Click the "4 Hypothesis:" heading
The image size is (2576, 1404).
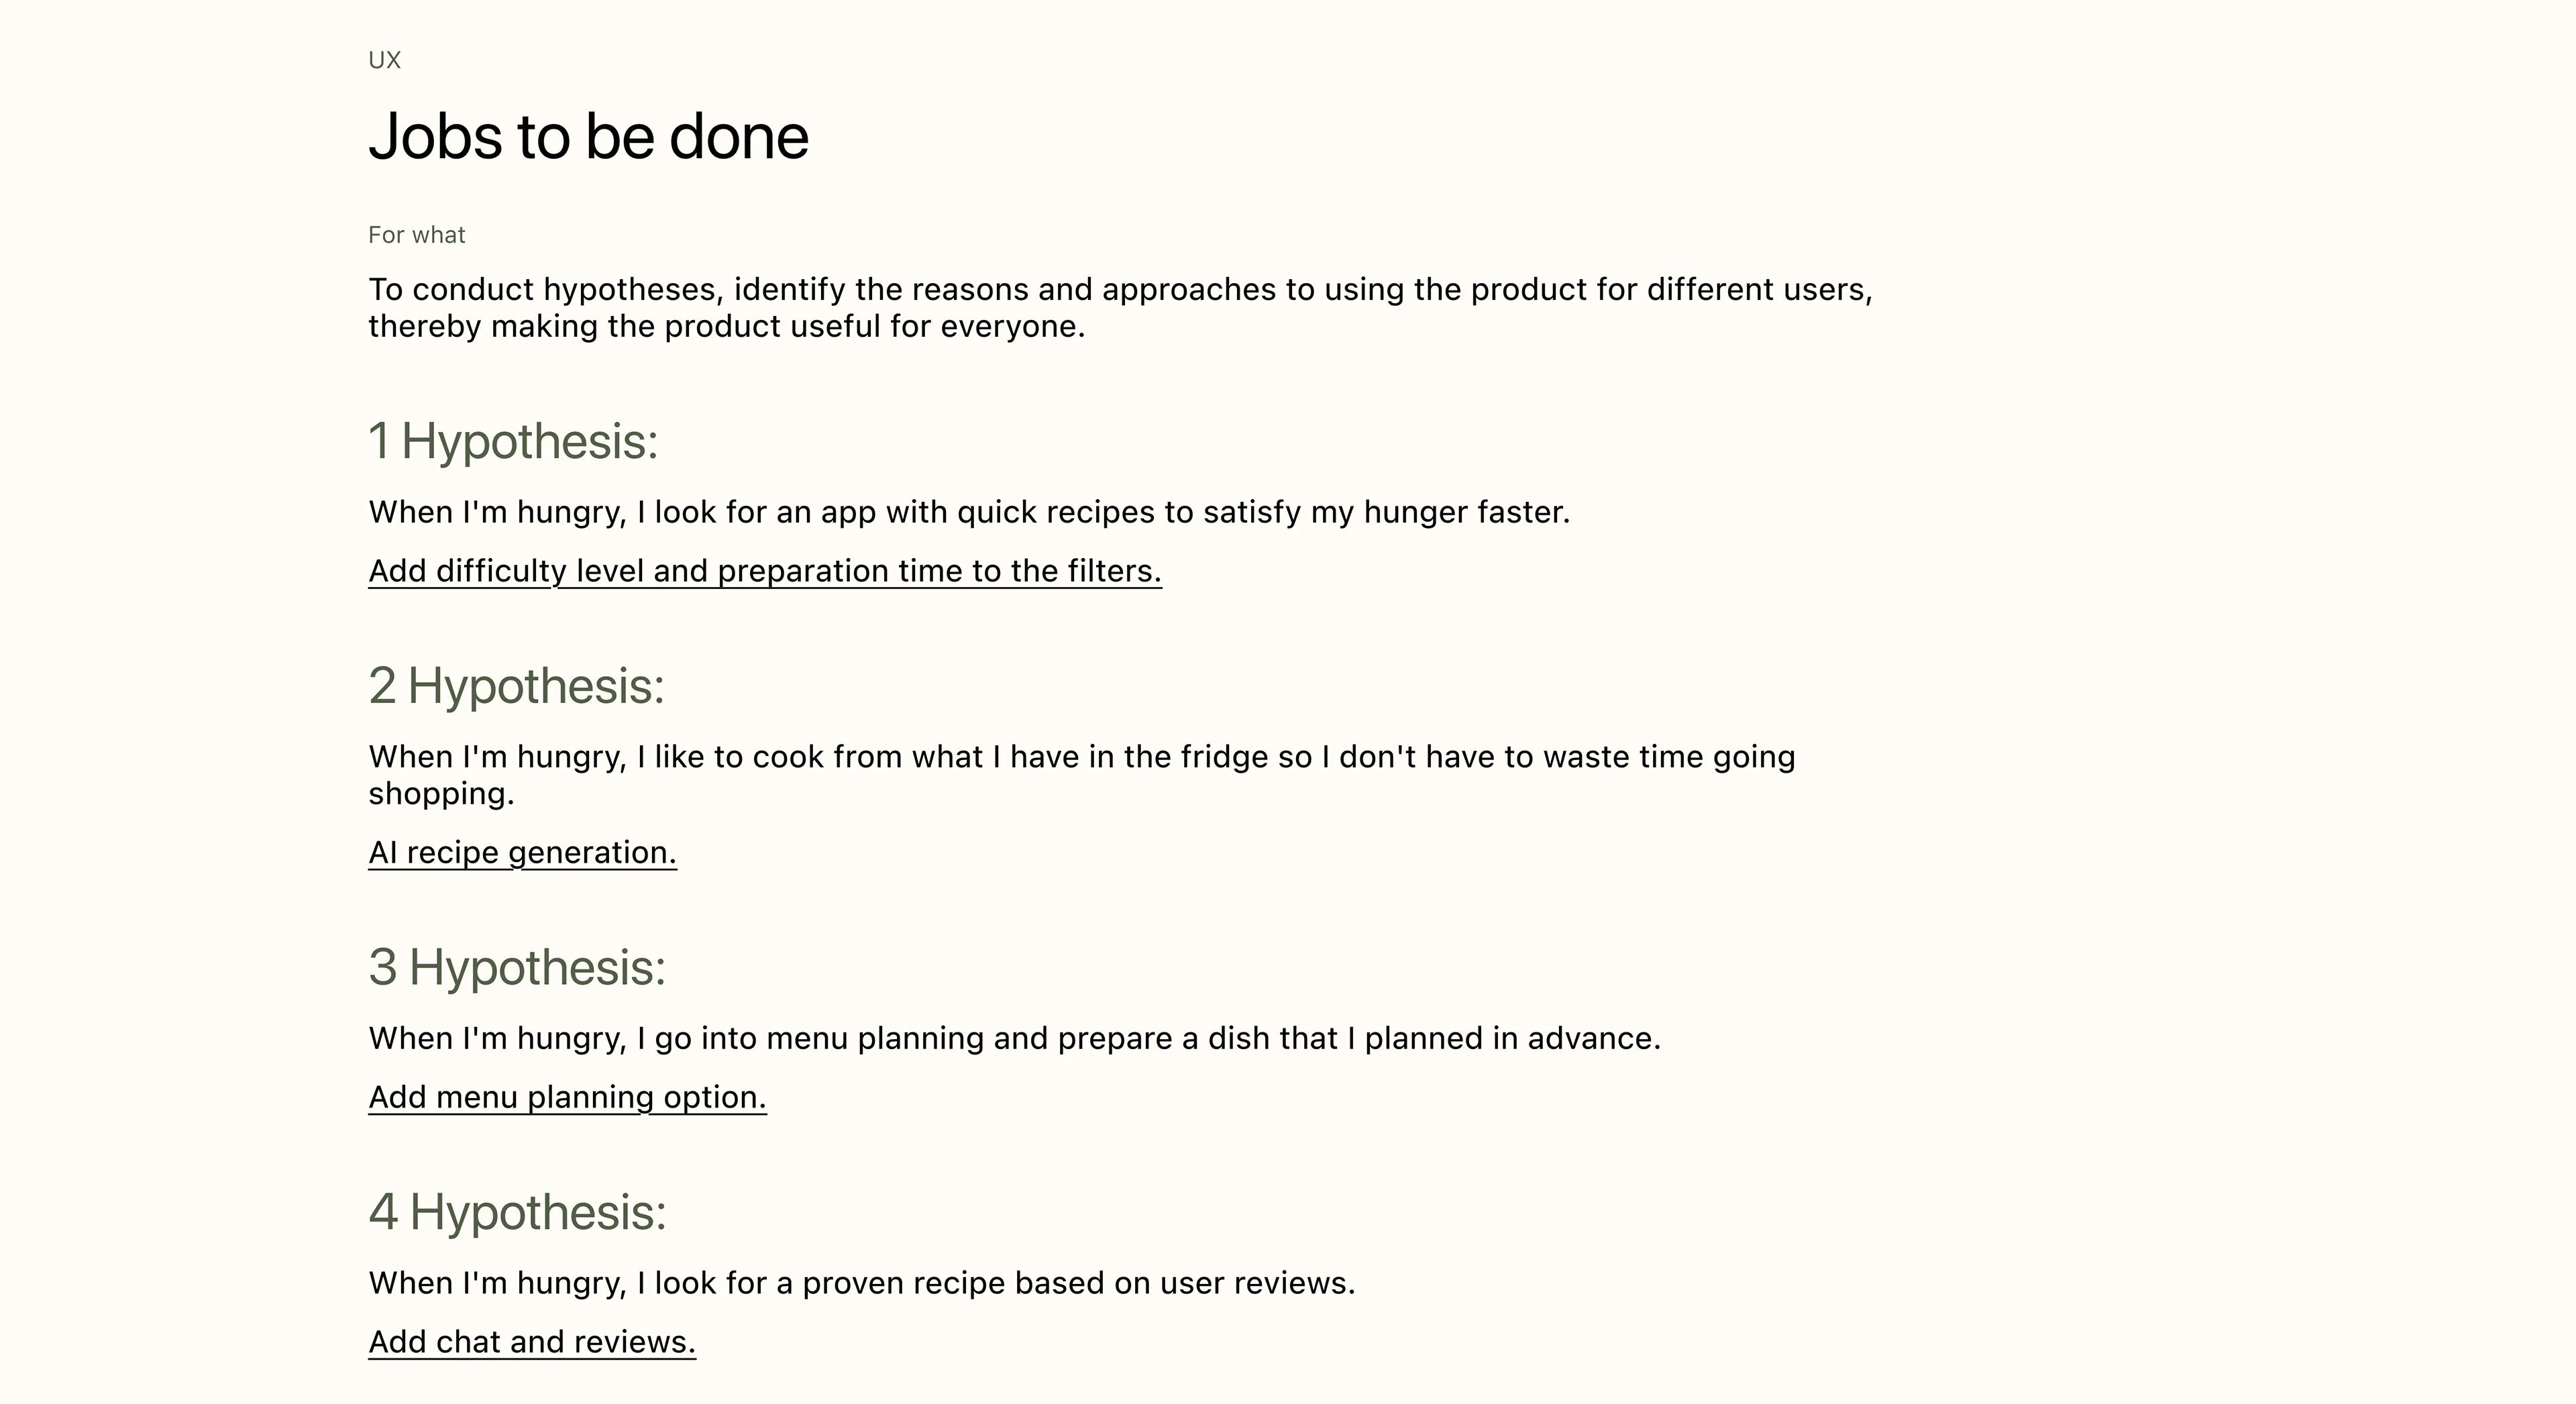point(517,1212)
